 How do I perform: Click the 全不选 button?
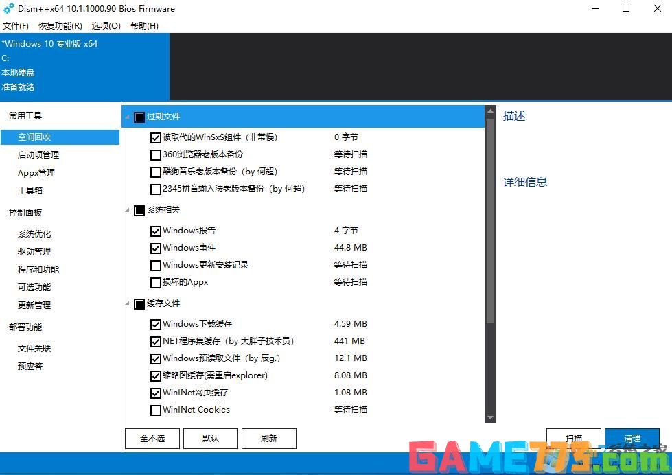(152, 439)
